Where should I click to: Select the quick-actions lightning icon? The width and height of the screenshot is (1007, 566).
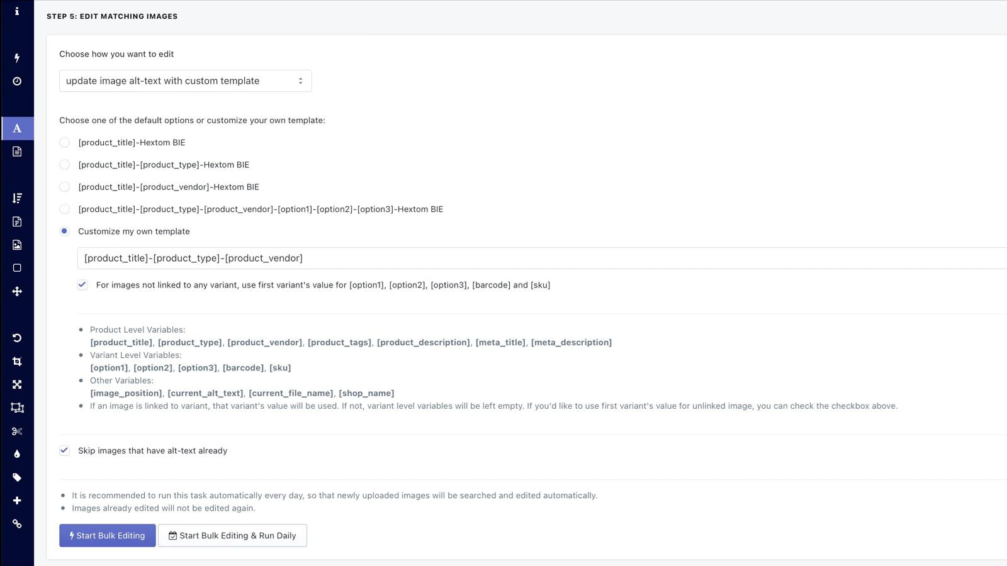point(17,58)
